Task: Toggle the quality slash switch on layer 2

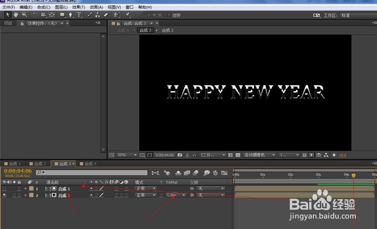Action: coord(101,195)
